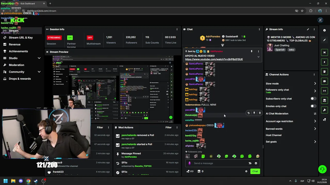The width and height of the screenshot is (330, 185).
Task: Collapse the pinned message with its chevron
Action: point(258,57)
